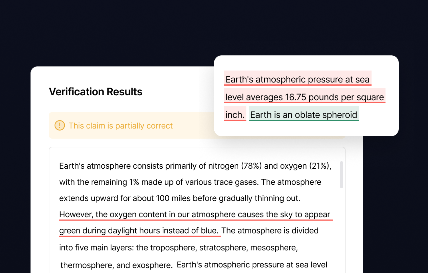Click the orange exclamation warning icon
The height and width of the screenshot is (273, 428).
click(60, 125)
